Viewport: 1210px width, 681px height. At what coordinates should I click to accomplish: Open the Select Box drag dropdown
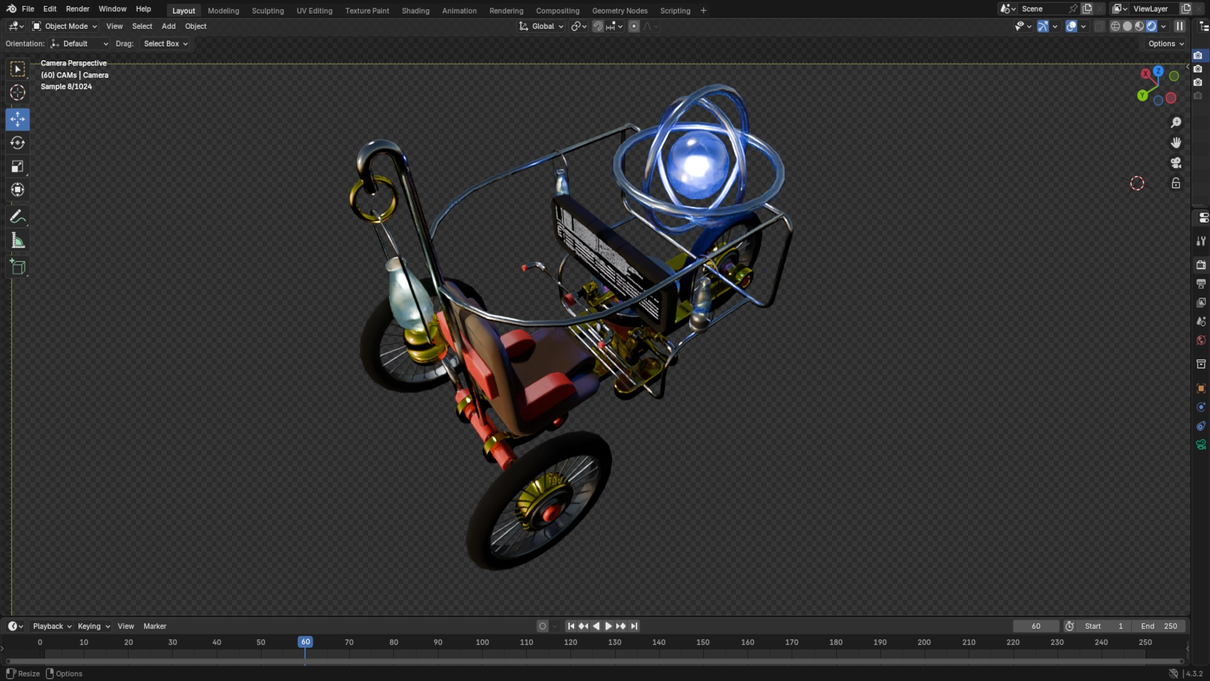coord(165,44)
